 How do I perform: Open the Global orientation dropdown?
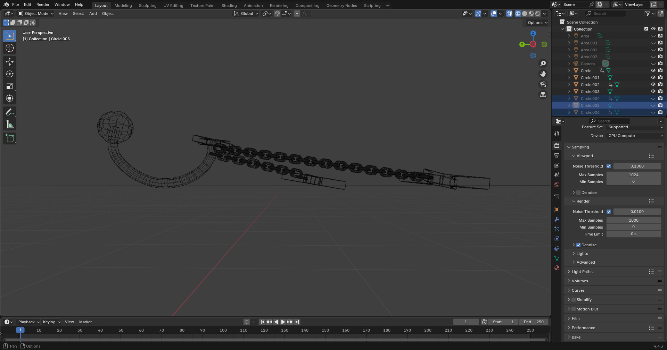pos(246,14)
